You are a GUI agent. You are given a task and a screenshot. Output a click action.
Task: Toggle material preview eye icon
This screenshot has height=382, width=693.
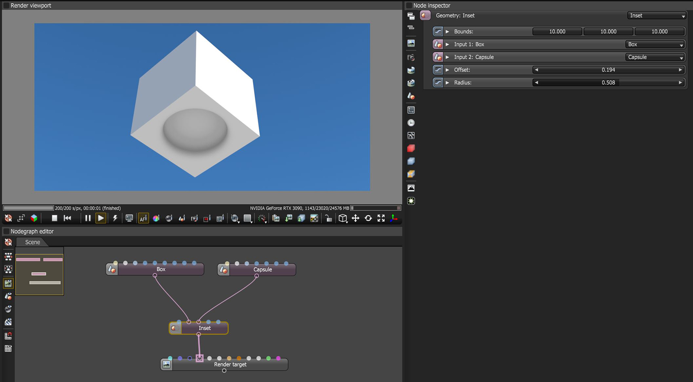tap(8, 309)
